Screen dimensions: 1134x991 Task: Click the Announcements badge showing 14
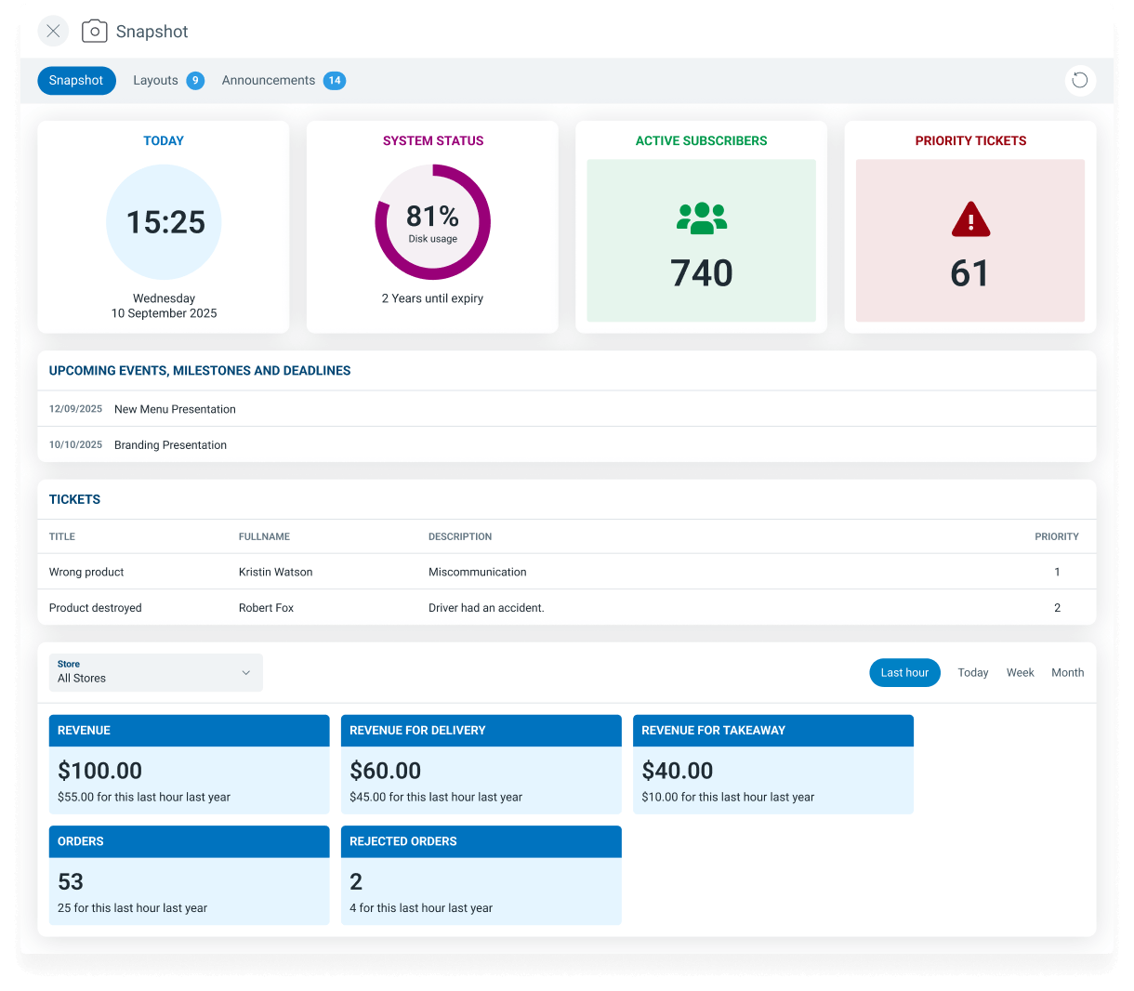point(335,81)
